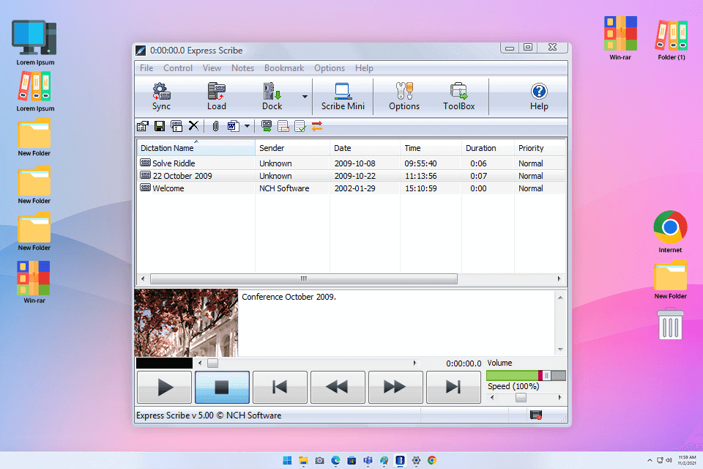Click the cassette with green arrow icon
The image size is (703, 469).
pyautogui.click(x=267, y=126)
